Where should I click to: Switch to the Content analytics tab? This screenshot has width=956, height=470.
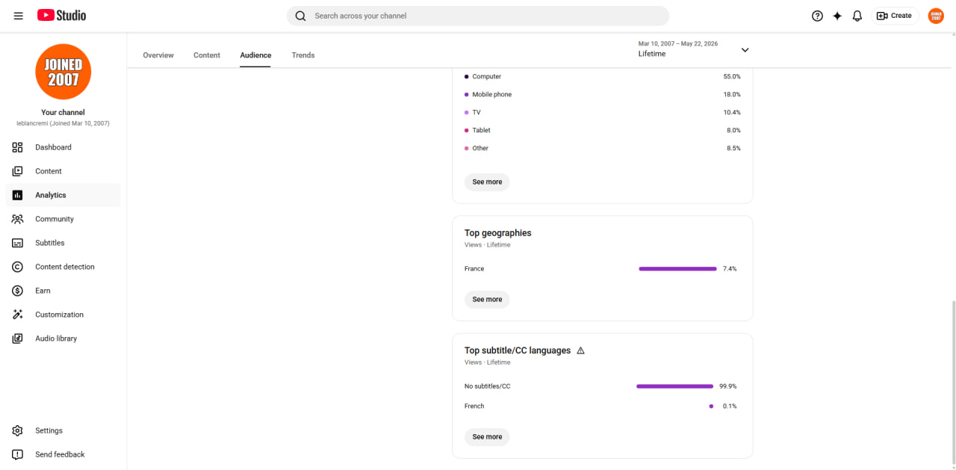(x=207, y=55)
